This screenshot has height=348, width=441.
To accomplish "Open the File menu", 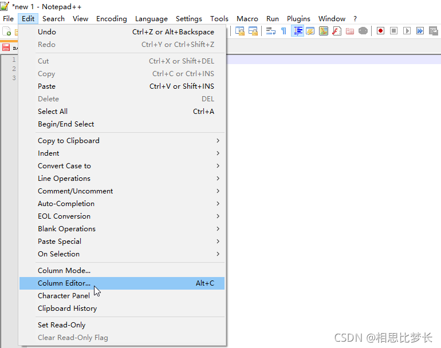I will (8, 19).
